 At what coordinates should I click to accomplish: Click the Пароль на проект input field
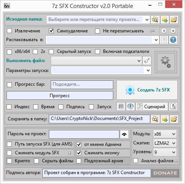click(84, 134)
